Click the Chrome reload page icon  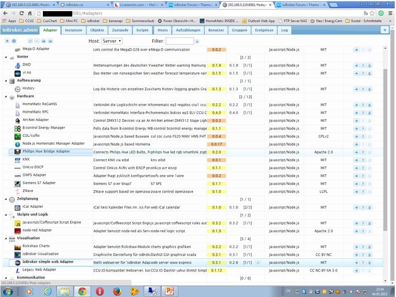point(22,13)
